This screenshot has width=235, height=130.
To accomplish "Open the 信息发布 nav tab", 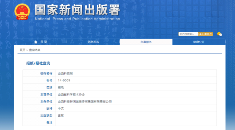I will 93,42.
